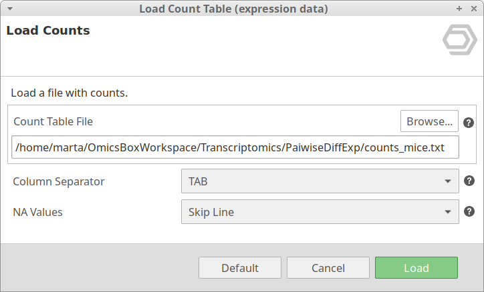484x292 pixels.
Task: Select the Count Table File label
Action: [53, 121]
